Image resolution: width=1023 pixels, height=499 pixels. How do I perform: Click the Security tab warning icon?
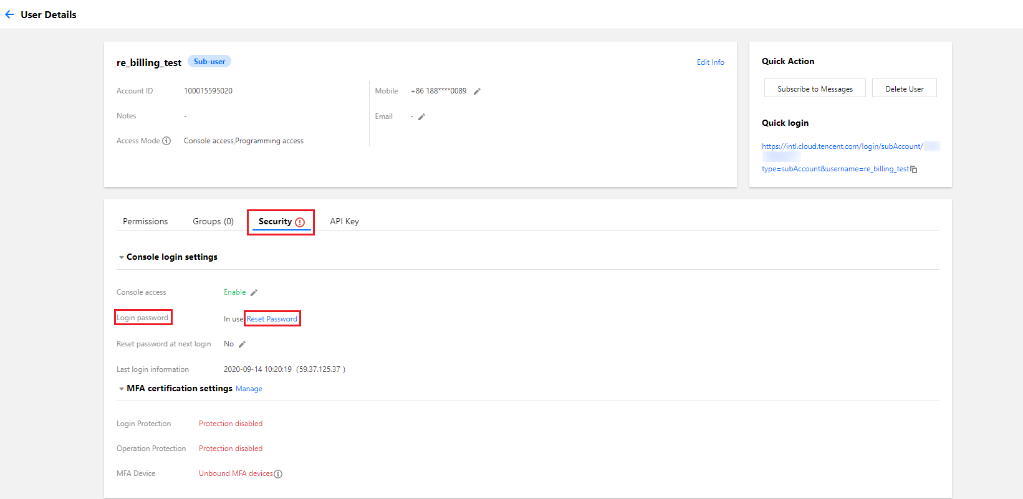pos(300,222)
